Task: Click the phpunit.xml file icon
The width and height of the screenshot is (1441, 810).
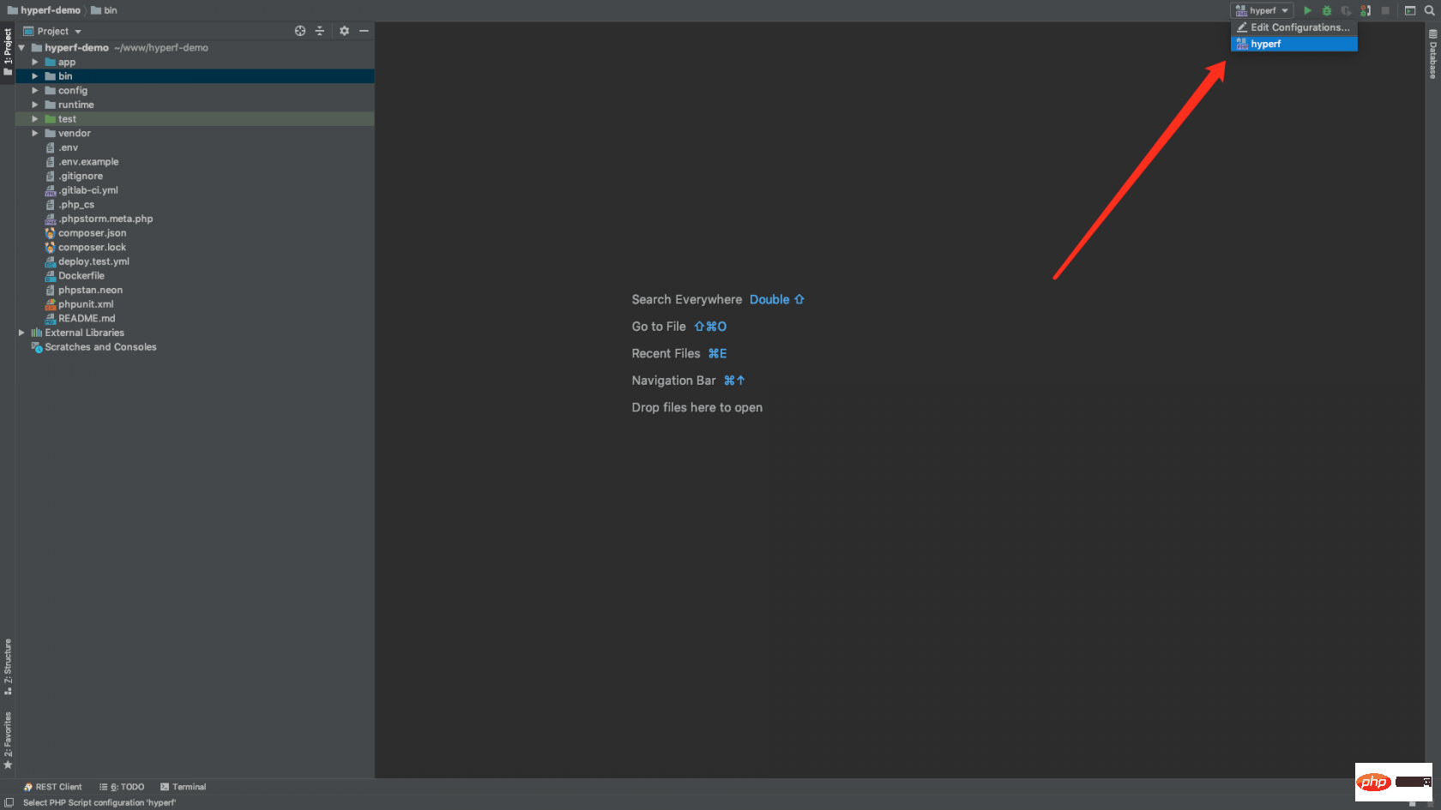Action: click(x=50, y=304)
